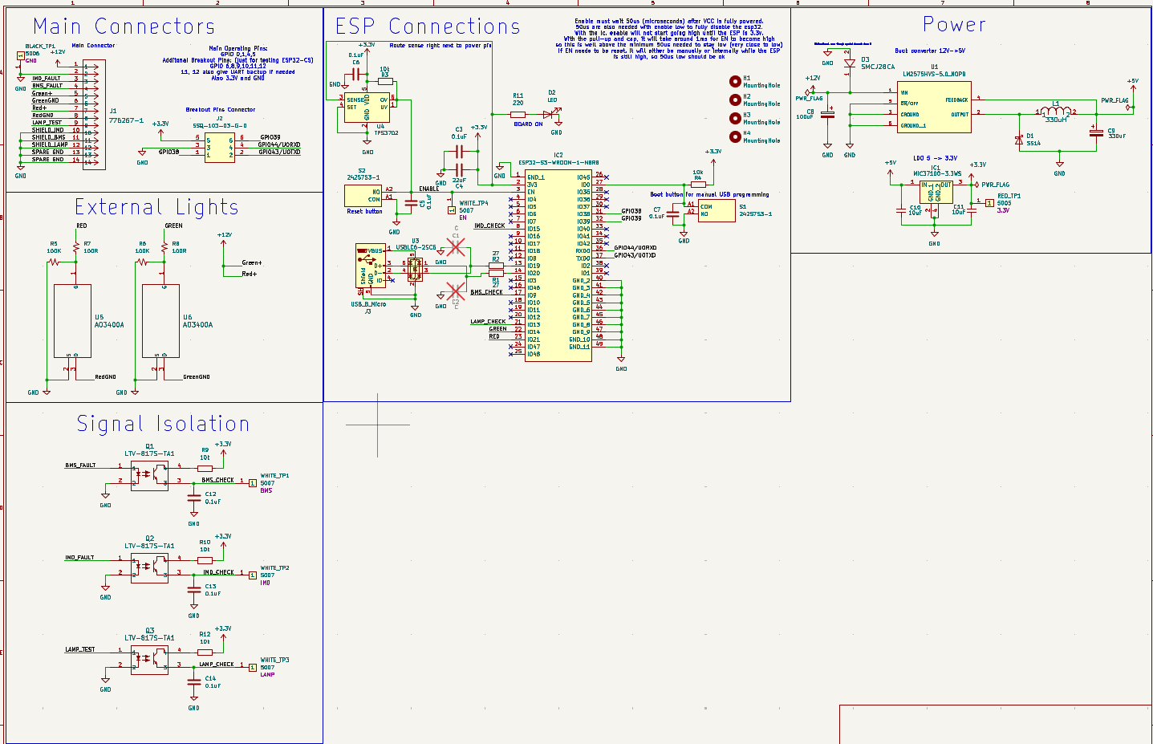The image size is (1153, 744).
Task: Select the LAMP_CHECK label at Q3 output
Action: pyautogui.click(x=217, y=665)
